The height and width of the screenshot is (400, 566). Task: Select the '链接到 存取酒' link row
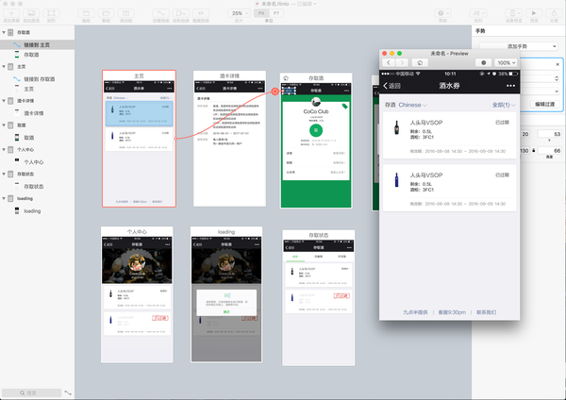37,79
